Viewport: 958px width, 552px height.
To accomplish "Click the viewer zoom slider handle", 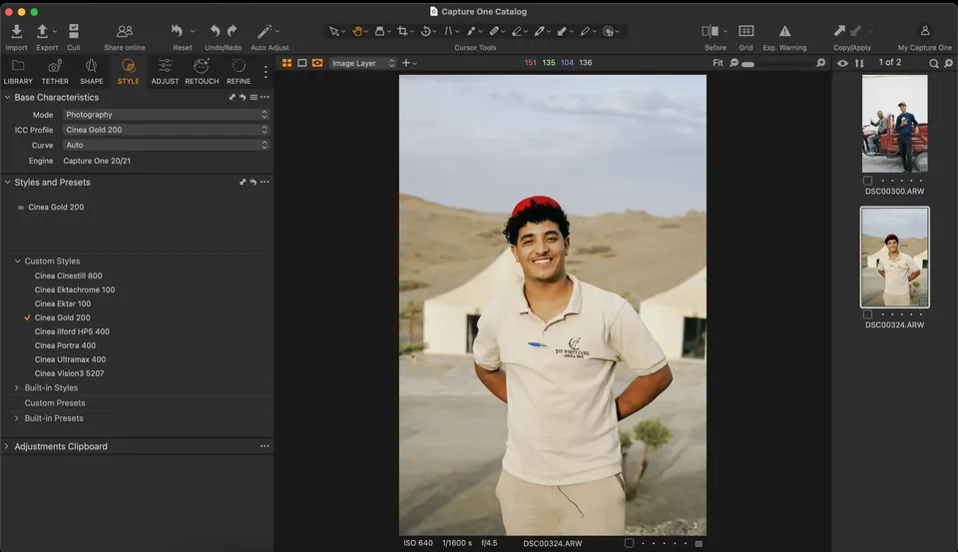I will pyautogui.click(x=747, y=64).
